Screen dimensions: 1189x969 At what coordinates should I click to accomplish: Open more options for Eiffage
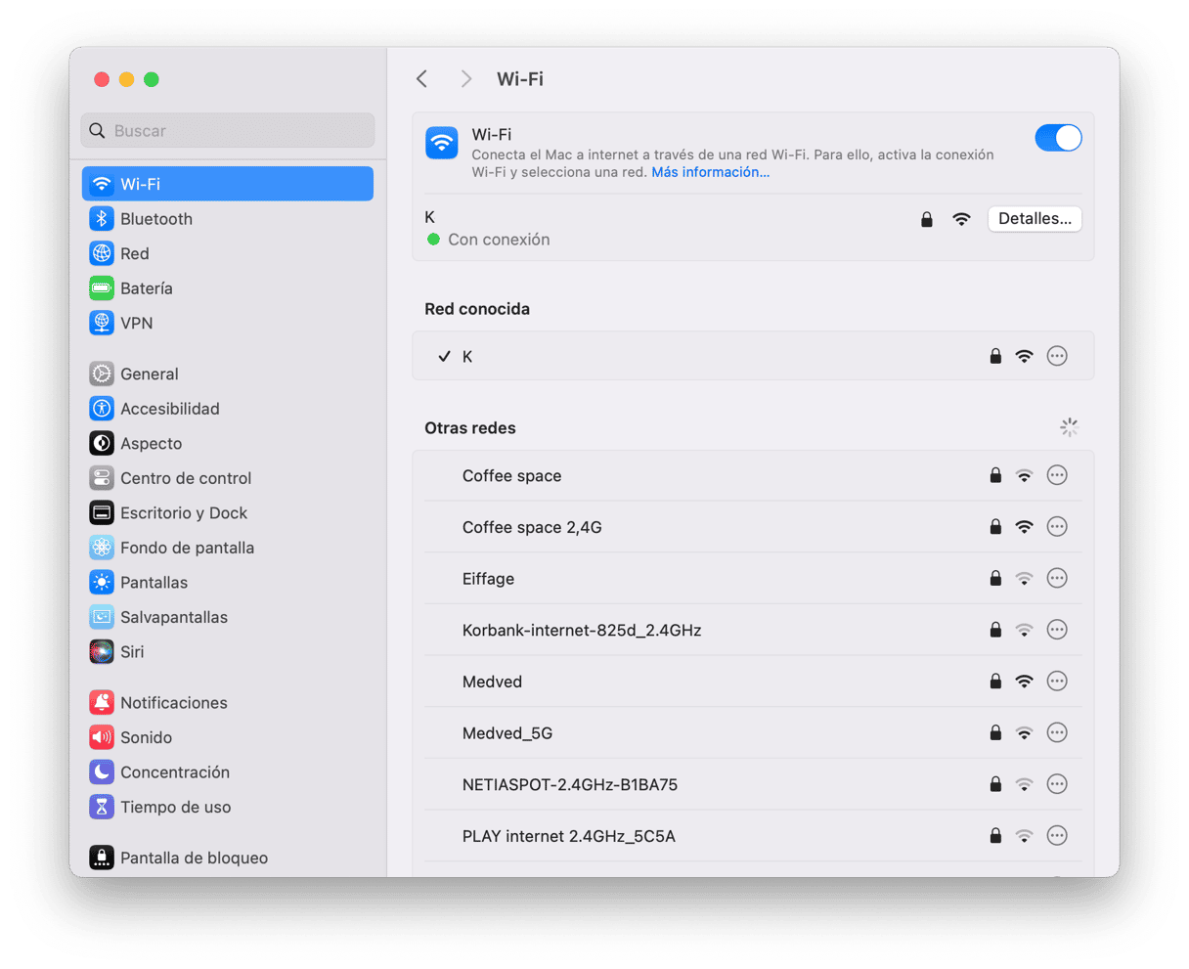pyautogui.click(x=1057, y=578)
